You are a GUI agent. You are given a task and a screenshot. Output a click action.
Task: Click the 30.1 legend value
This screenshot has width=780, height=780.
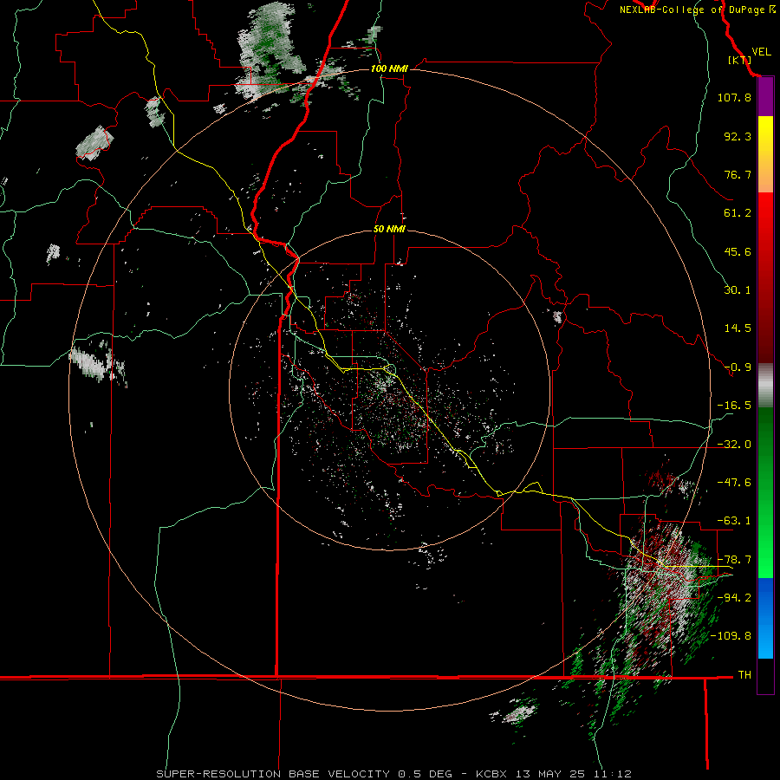click(738, 290)
